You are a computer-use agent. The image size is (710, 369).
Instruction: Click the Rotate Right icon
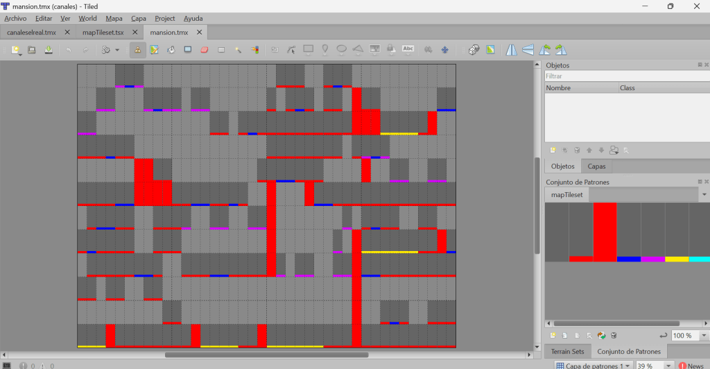[561, 50]
